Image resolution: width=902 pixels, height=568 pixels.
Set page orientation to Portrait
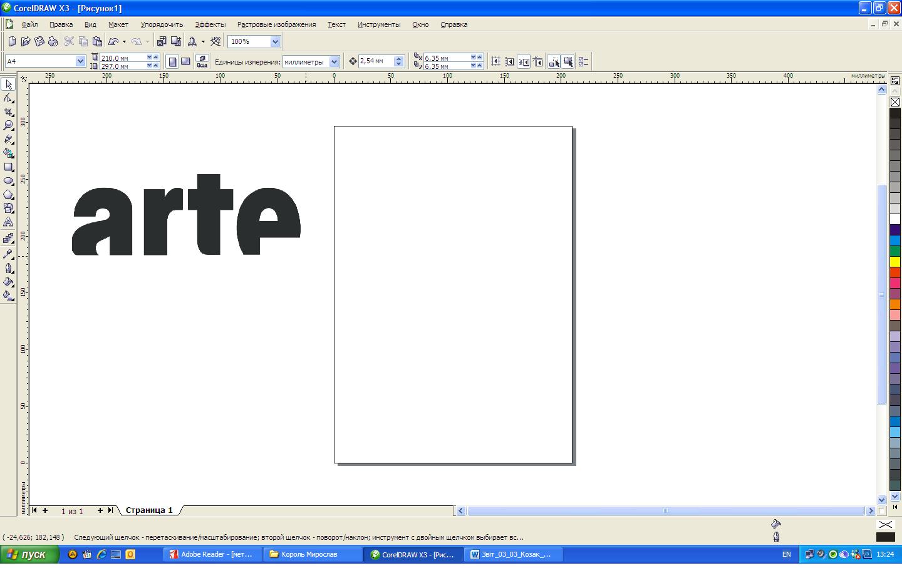[x=172, y=61]
